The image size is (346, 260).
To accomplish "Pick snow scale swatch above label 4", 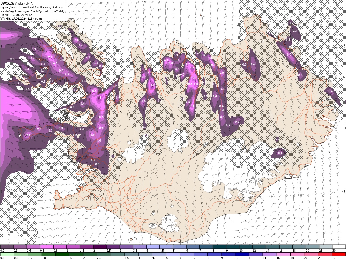I will (153, 247).
